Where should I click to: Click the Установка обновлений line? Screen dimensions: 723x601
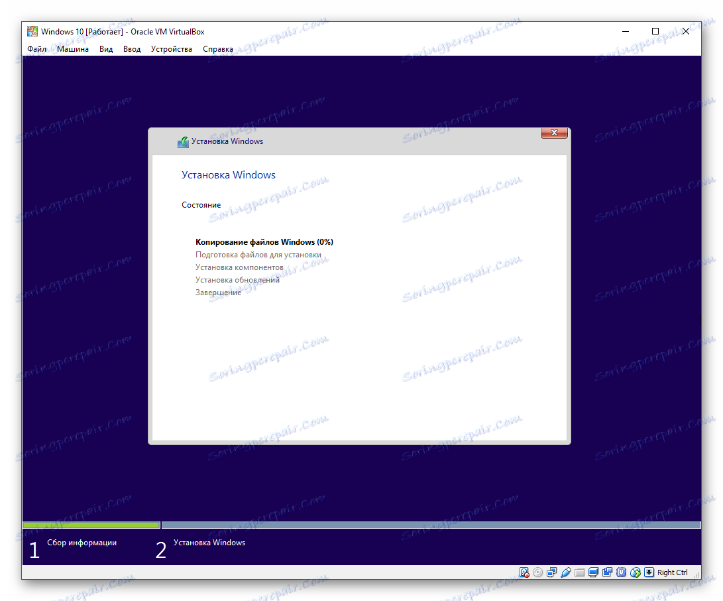point(237,280)
